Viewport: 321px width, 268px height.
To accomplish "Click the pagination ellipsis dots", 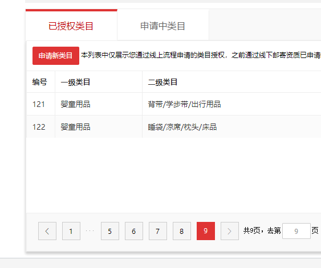I will pyautogui.click(x=90, y=231).
